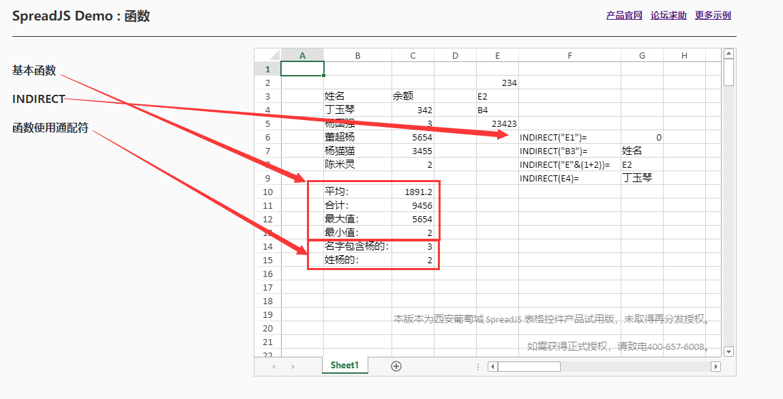Select column H header
The width and height of the screenshot is (783, 399).
[684, 55]
